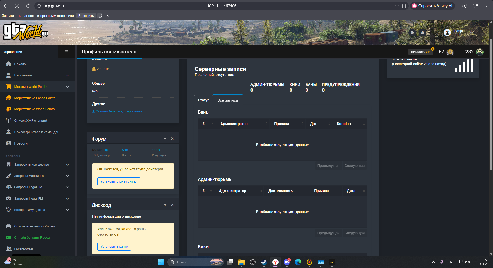Click ПРОДЛИТЬ VIP button
493x268 pixels.
point(420,52)
